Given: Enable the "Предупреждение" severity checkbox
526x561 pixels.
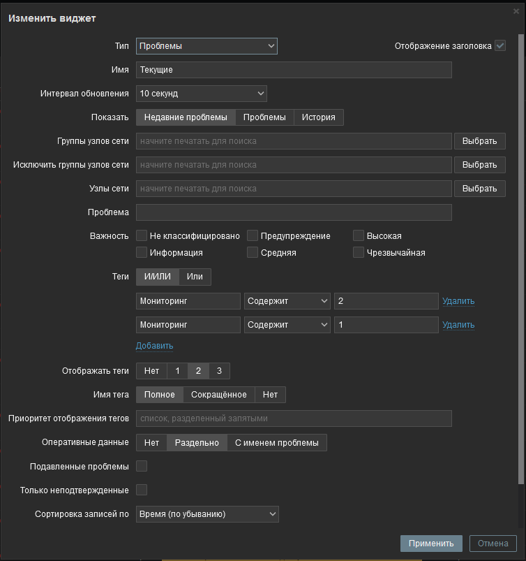Looking at the screenshot, I should (253, 235).
